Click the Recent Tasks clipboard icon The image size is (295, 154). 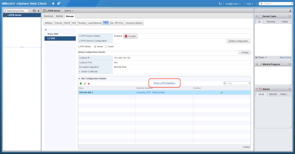click(x=260, y=16)
